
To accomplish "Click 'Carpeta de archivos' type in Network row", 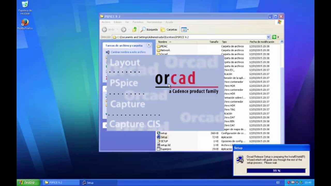I will pos(232,50).
